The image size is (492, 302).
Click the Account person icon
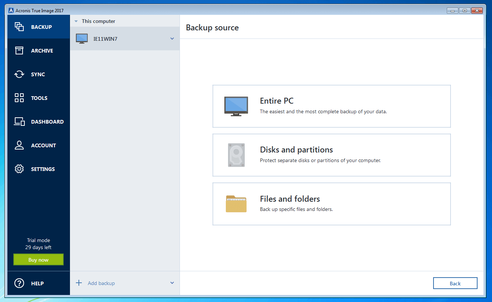tap(19, 145)
